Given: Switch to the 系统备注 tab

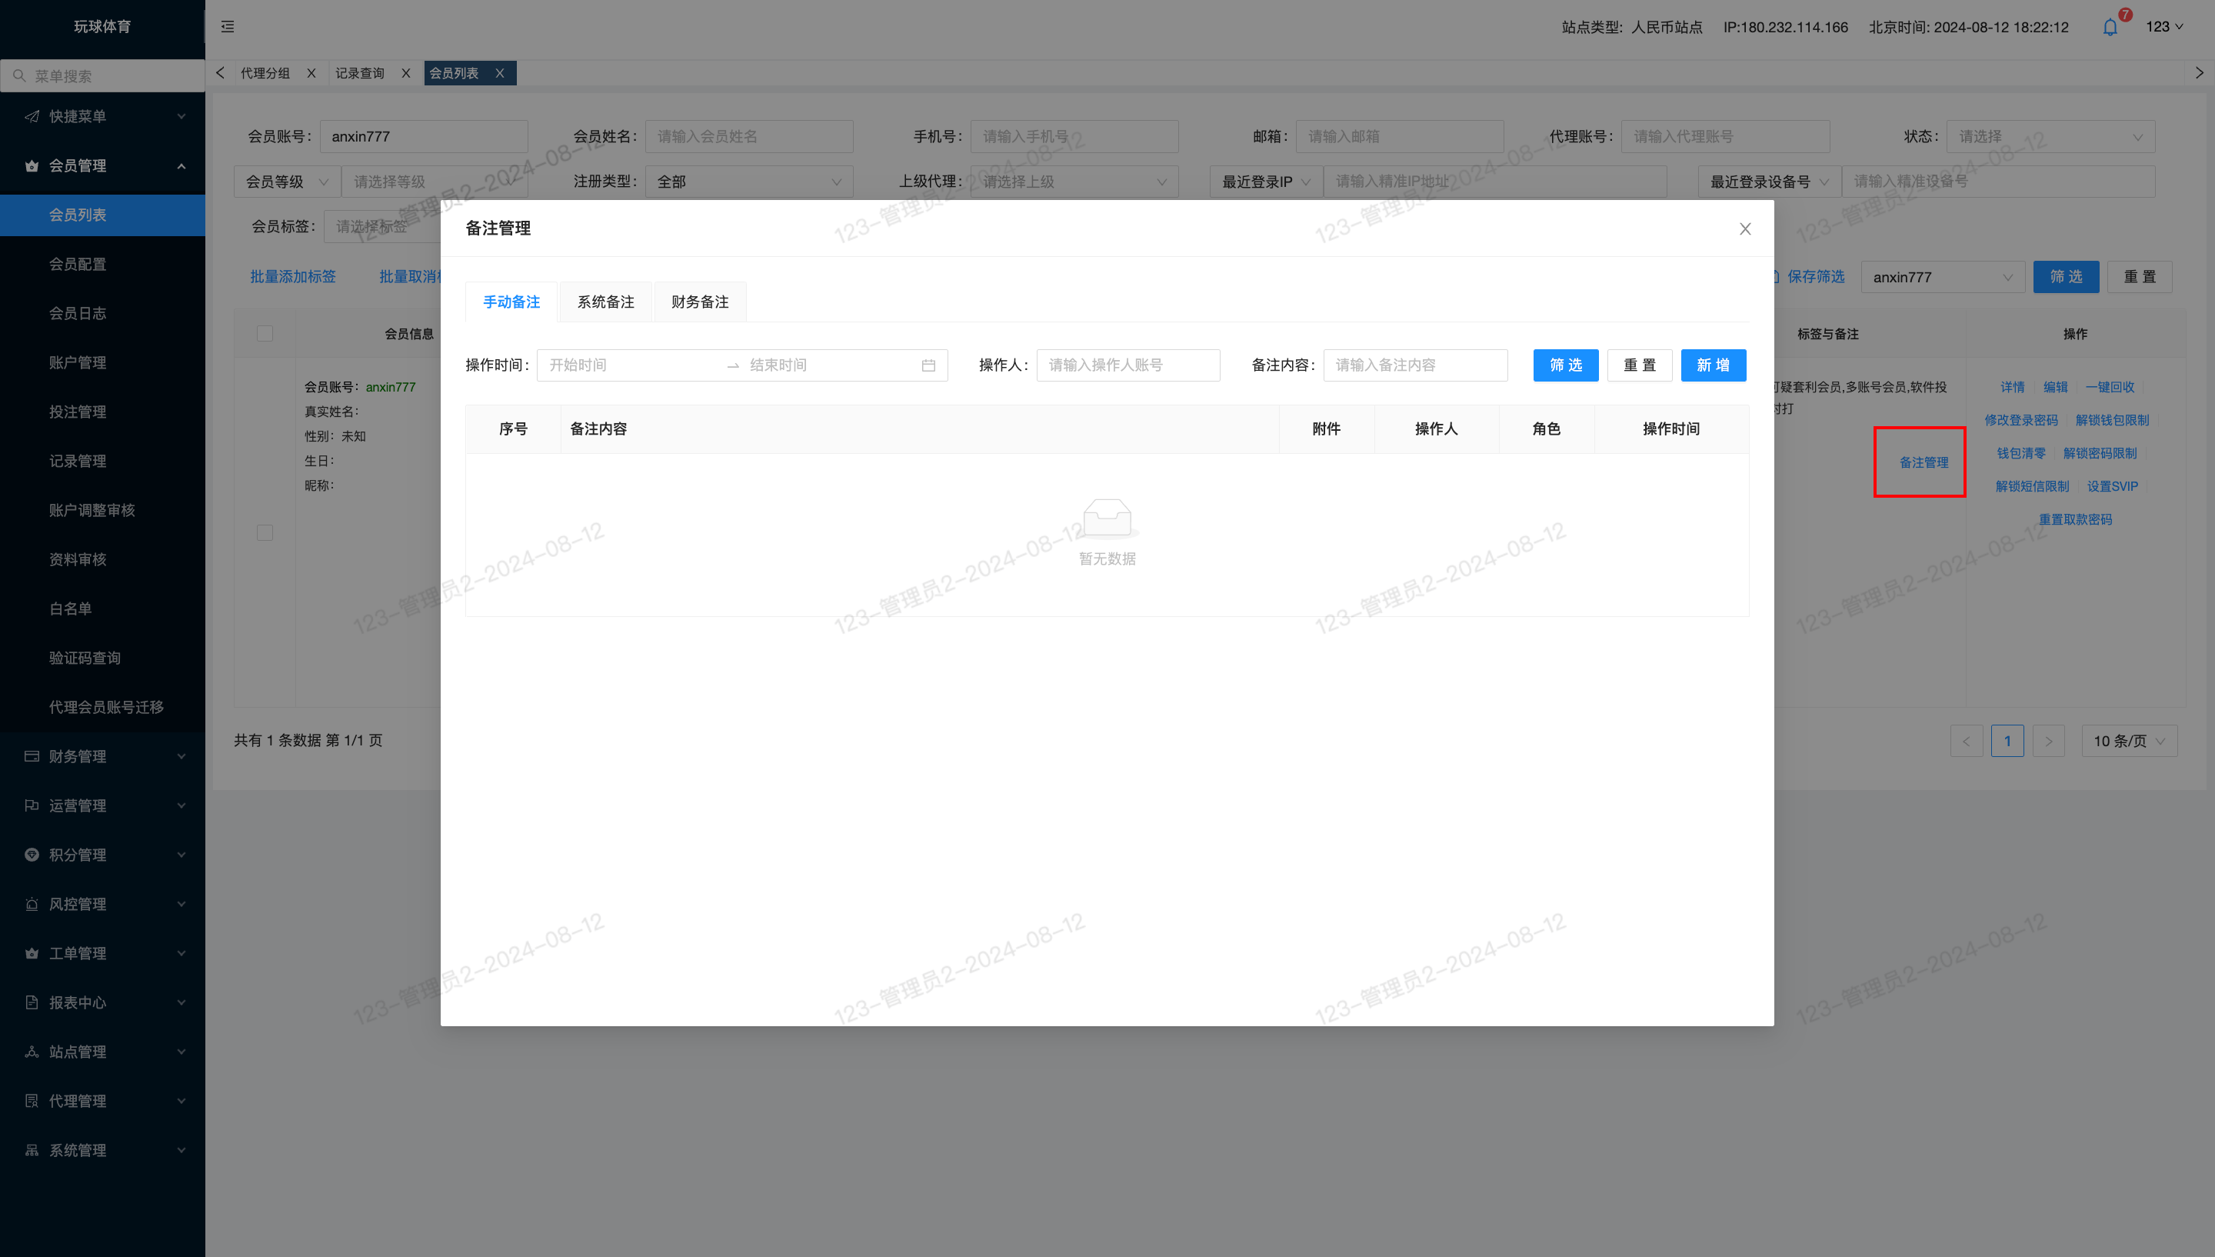Looking at the screenshot, I should (606, 302).
